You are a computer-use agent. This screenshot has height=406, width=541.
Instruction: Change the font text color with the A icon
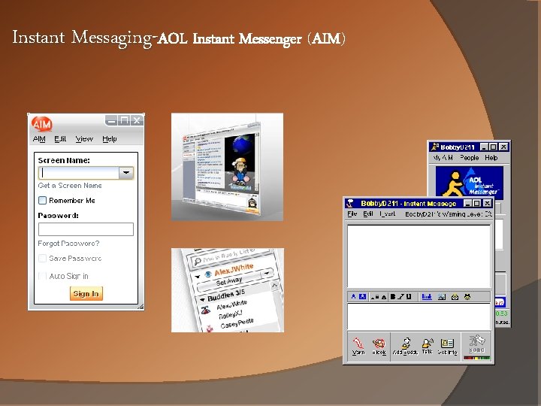pyautogui.click(x=353, y=297)
